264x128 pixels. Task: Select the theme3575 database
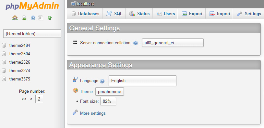[x=20, y=79]
